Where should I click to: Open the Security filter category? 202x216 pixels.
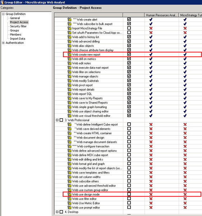point(18,26)
